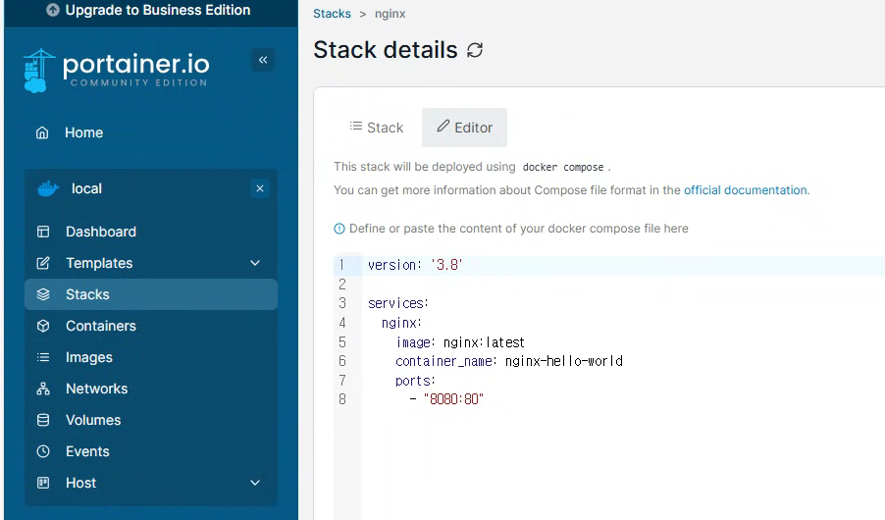Screen dimensions: 885x520
Task: Click the info icon beside Define or paste
Action: click(339, 229)
